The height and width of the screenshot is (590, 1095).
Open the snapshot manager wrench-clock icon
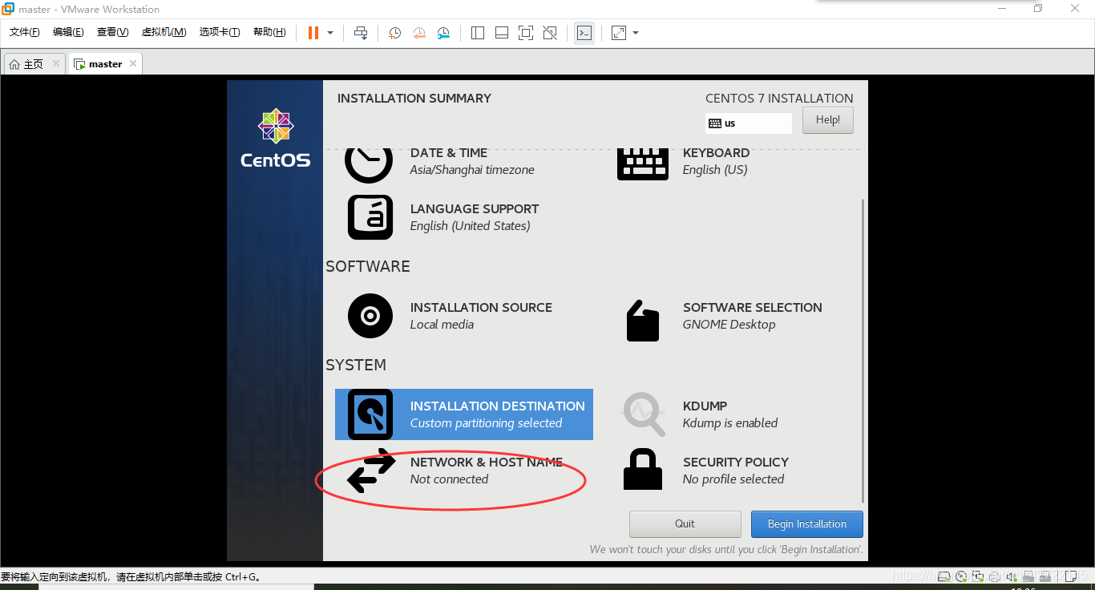click(x=443, y=33)
